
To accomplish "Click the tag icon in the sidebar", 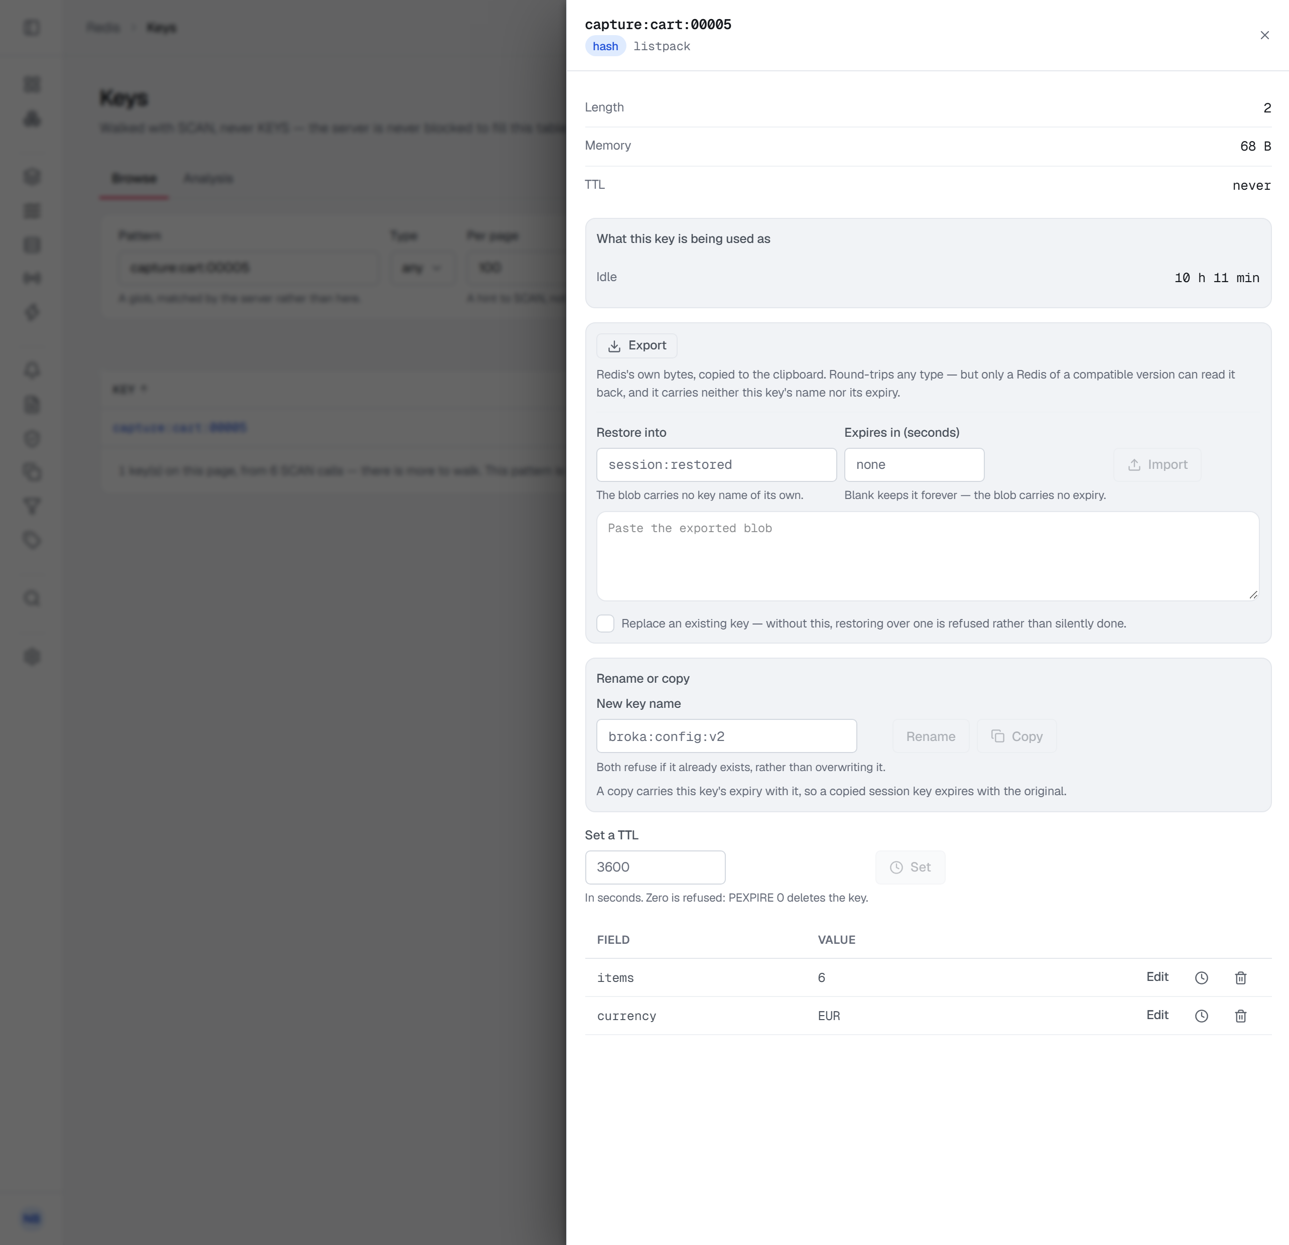I will tap(32, 541).
